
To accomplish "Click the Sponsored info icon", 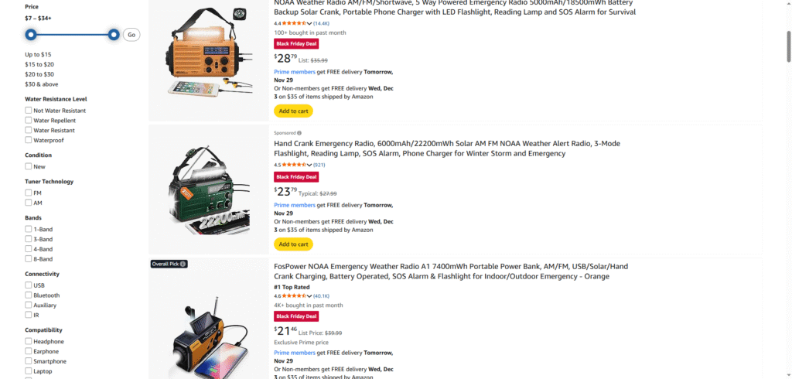I will click(x=299, y=133).
